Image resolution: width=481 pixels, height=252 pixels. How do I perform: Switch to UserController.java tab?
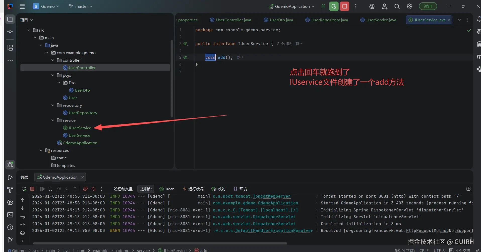230,20
